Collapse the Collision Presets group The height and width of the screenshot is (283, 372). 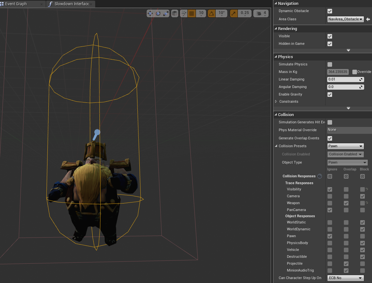point(276,146)
